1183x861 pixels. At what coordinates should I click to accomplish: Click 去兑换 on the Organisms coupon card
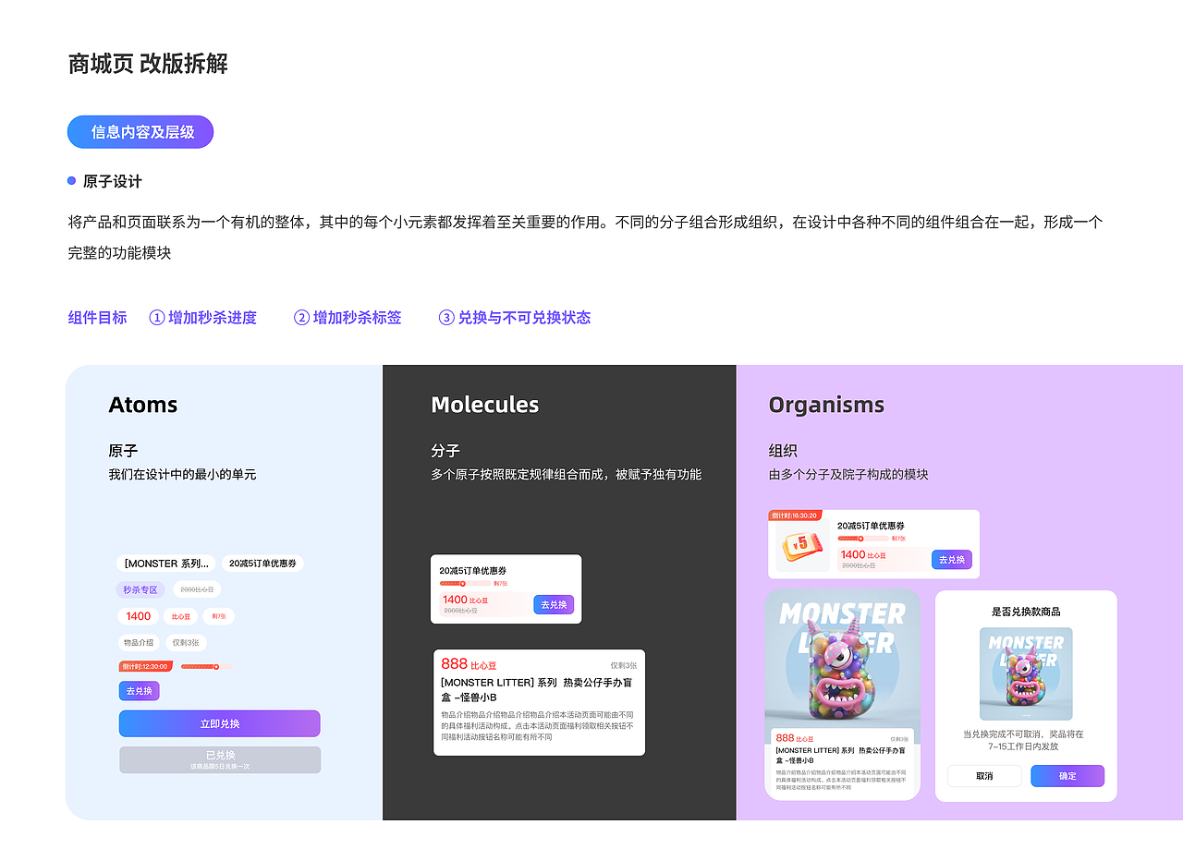point(952,560)
